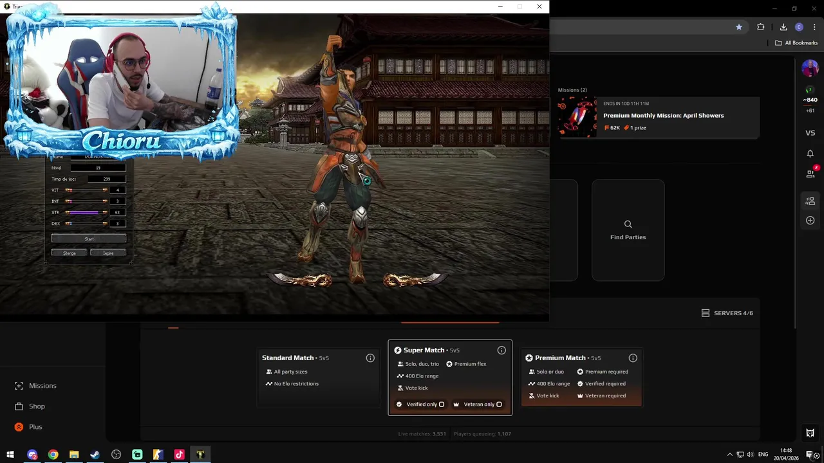The image size is (824, 463).
Task: Click the Start button in game panel
Action: 89,239
